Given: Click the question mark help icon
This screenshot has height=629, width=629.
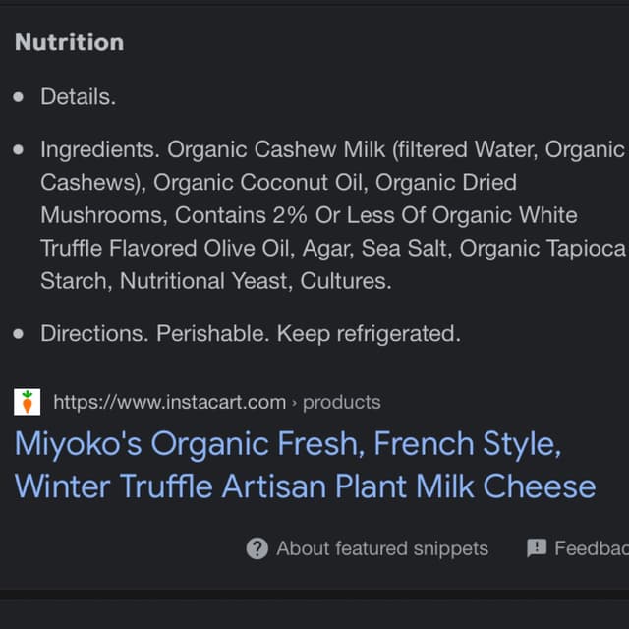Looking at the screenshot, I should pos(257,548).
